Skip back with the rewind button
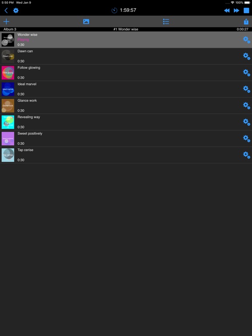252x336 pixels. click(x=227, y=10)
